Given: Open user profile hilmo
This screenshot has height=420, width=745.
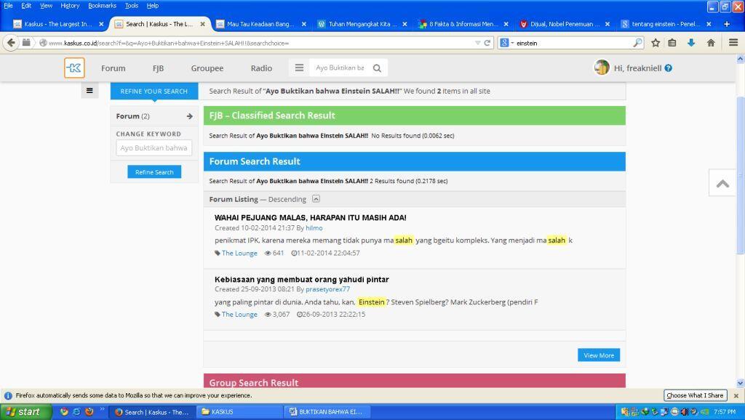Looking at the screenshot, I should 314,227.
